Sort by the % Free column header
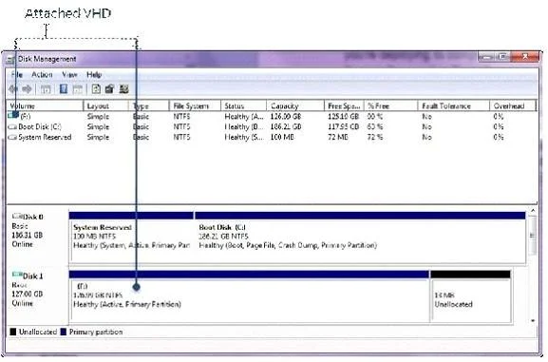 [x=391, y=106]
